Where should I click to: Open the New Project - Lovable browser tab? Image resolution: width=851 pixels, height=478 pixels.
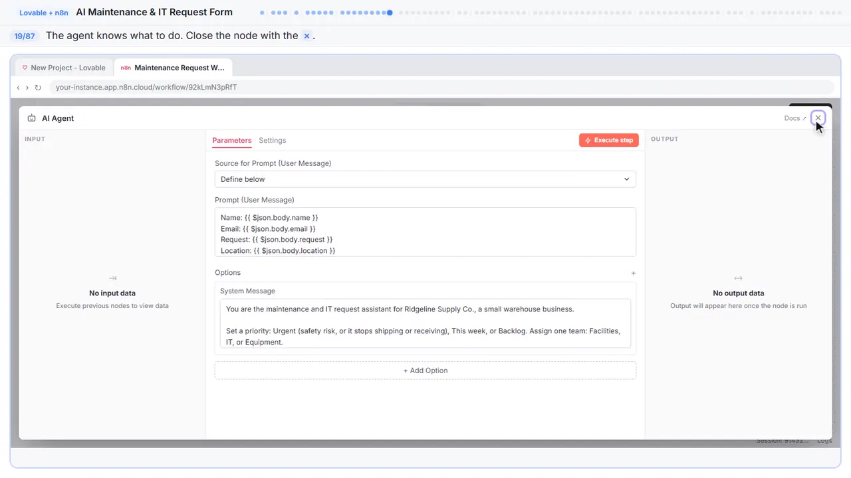[62, 68]
